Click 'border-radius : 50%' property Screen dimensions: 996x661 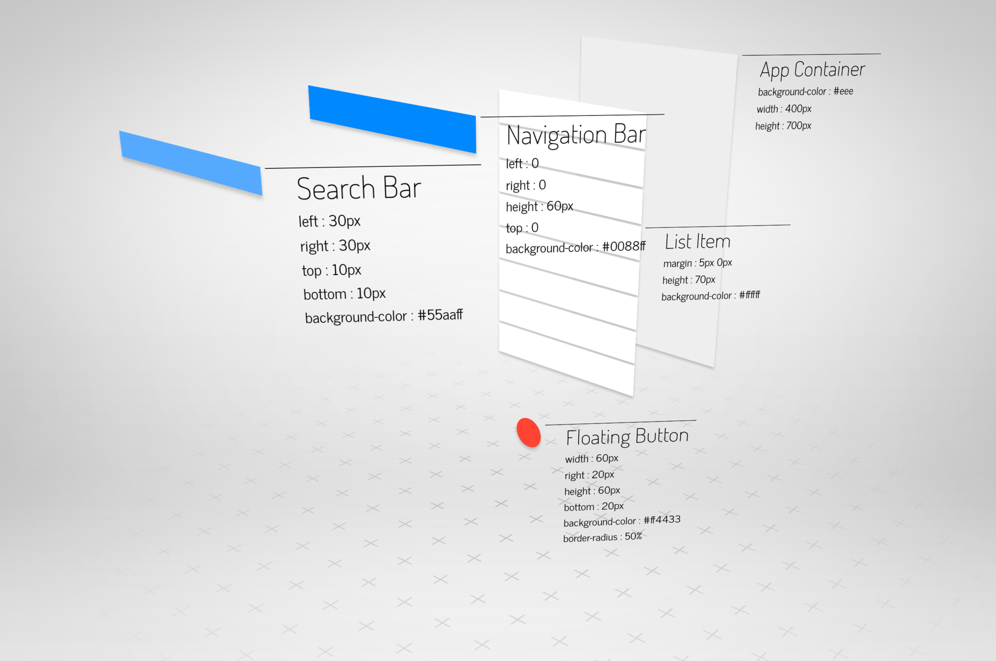coord(602,537)
